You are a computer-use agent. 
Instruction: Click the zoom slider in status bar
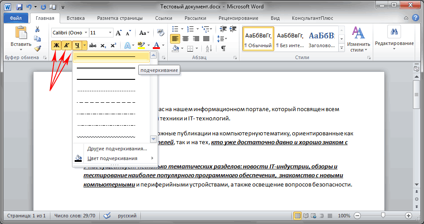(x=382, y=216)
